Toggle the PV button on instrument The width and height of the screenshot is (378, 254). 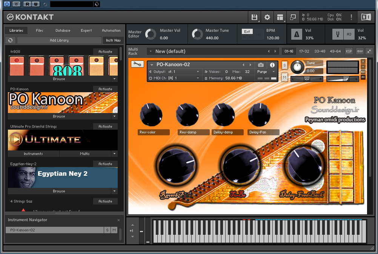tap(363, 77)
